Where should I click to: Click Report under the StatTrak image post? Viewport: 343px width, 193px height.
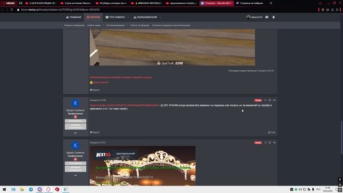click(x=95, y=90)
